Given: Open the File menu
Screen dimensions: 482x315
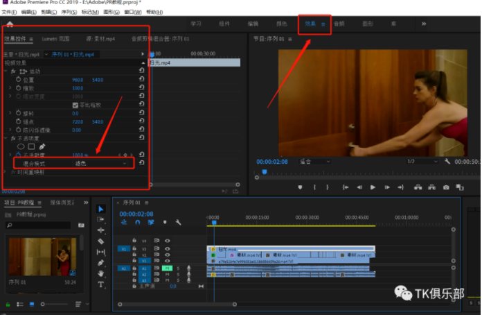Looking at the screenshot, I should pyautogui.click(x=9, y=12).
